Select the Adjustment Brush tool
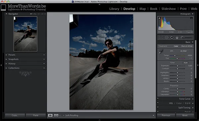 [186, 37]
